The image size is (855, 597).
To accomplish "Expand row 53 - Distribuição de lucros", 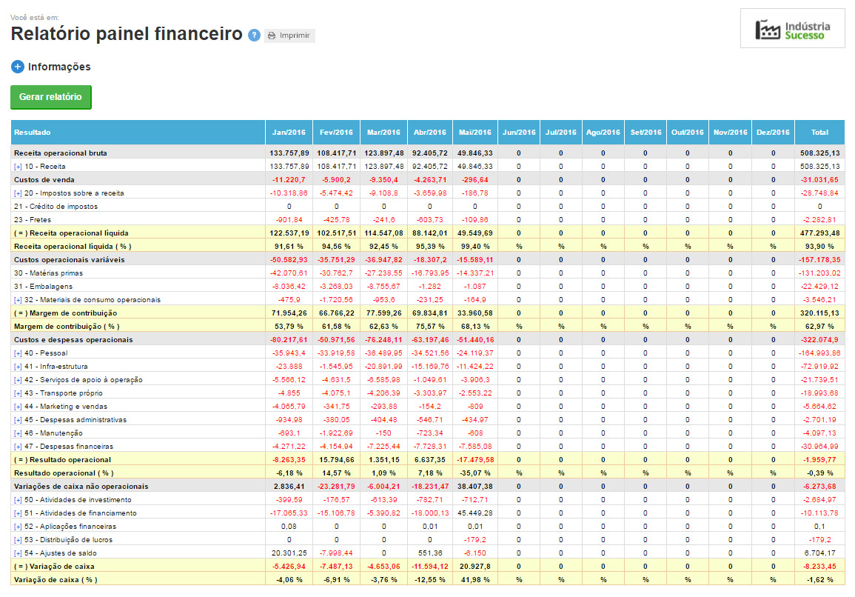I will (x=18, y=540).
